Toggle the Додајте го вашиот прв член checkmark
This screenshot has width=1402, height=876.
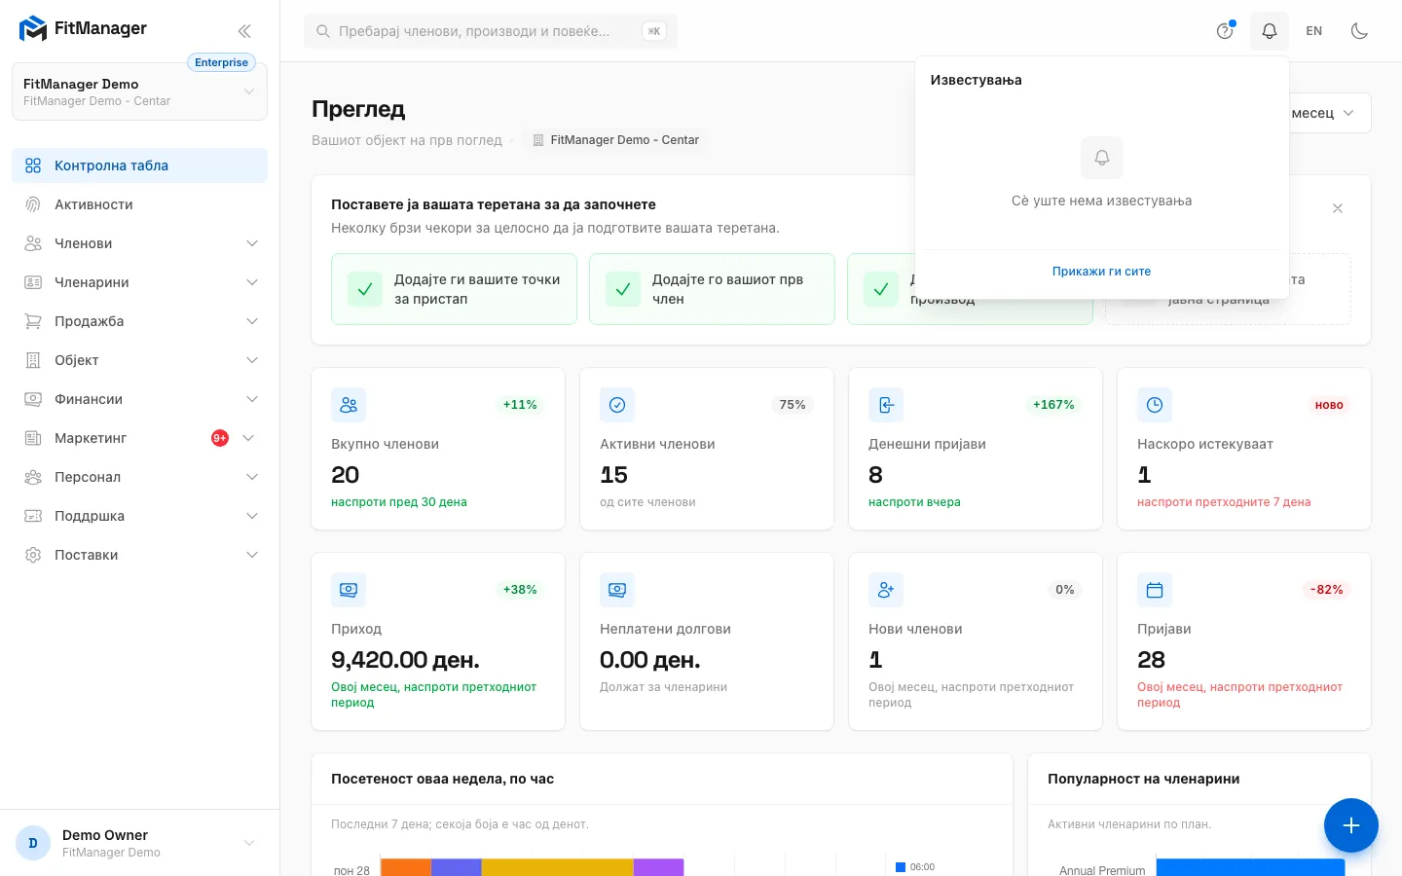pyautogui.click(x=623, y=289)
